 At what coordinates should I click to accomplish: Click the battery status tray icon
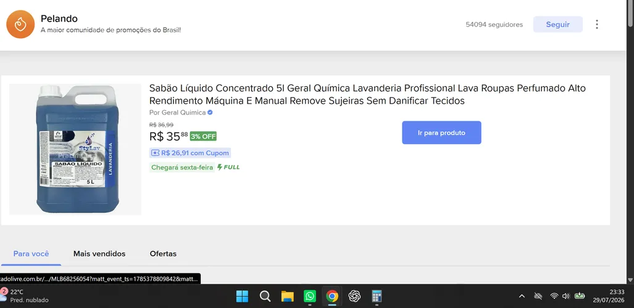pos(580,296)
